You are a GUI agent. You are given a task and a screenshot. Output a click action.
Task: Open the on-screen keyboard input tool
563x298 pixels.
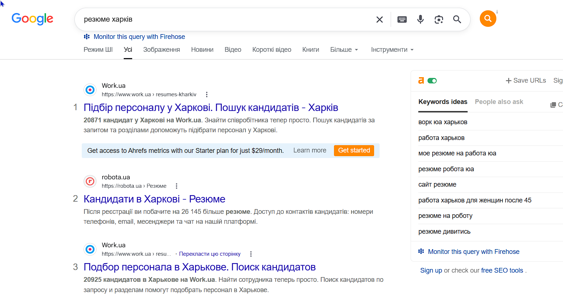(402, 19)
